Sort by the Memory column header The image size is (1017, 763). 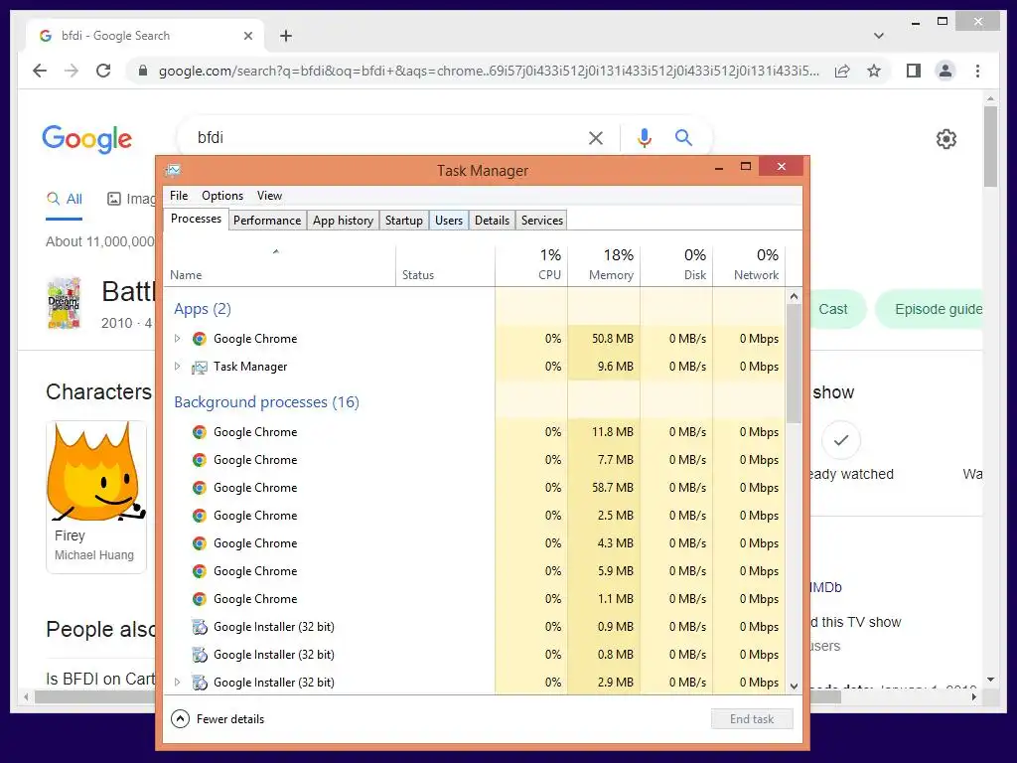pos(605,266)
